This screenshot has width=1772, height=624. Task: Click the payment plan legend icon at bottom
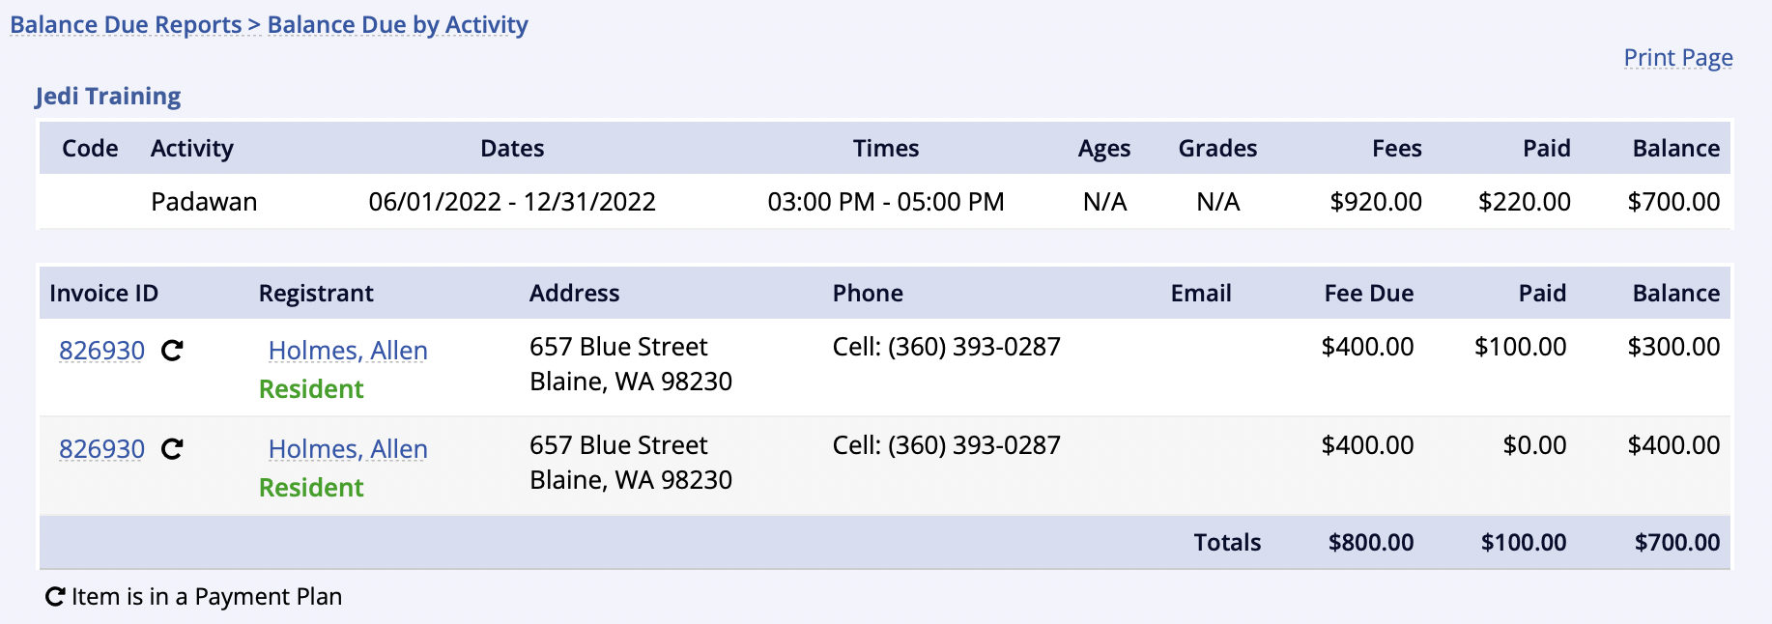[55, 597]
